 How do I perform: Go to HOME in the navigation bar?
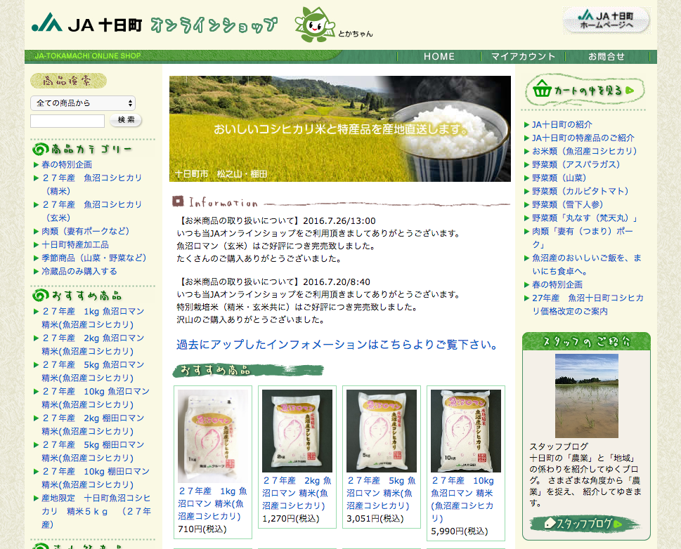coord(439,56)
